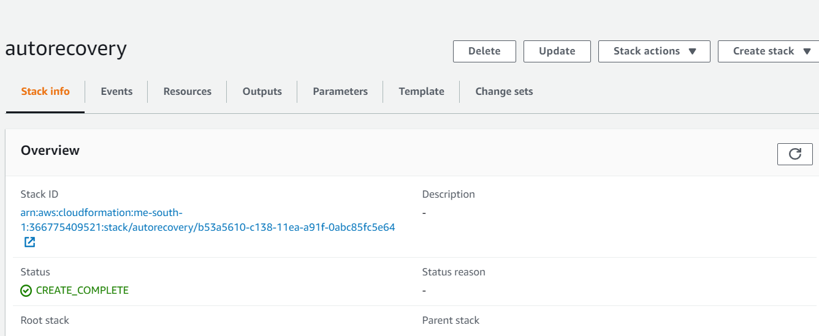
Task: Show the Template tab
Action: (x=421, y=91)
